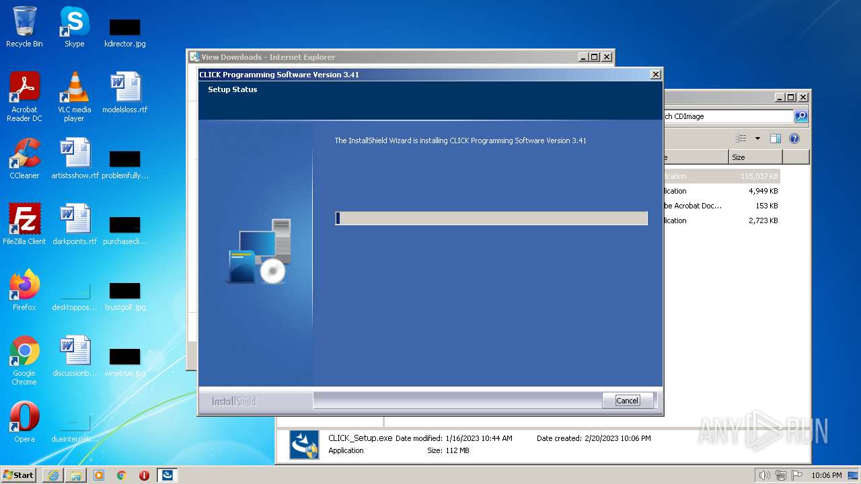Open Action Center flag tray icon
This screenshot has width=861, height=484.
point(796,475)
